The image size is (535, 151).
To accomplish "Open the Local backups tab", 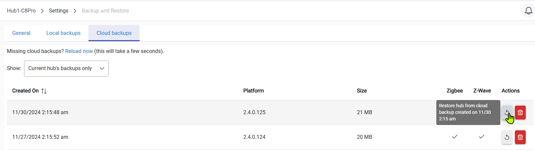I will coord(63,33).
